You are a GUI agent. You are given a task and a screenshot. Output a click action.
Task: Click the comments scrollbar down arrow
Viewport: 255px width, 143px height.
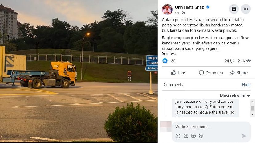tap(253, 115)
